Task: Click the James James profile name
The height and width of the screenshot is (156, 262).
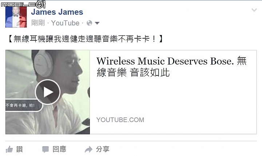Action: tap(57, 12)
